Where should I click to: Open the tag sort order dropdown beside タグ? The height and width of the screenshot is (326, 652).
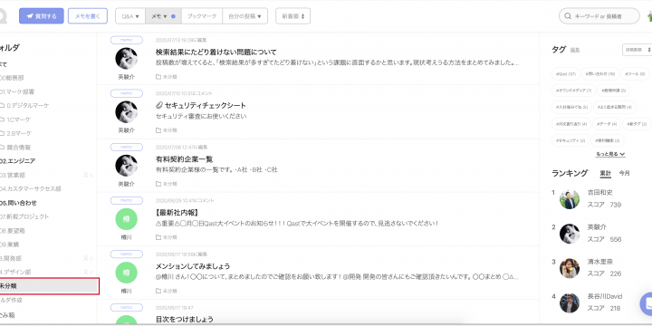coord(637,49)
